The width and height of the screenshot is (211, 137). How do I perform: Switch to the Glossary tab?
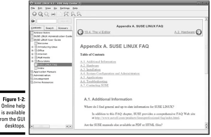[63, 28]
